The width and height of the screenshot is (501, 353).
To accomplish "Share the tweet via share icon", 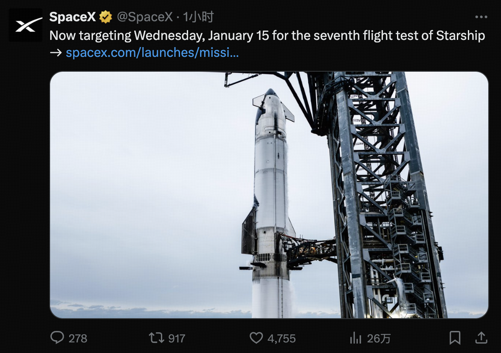I will (481, 338).
